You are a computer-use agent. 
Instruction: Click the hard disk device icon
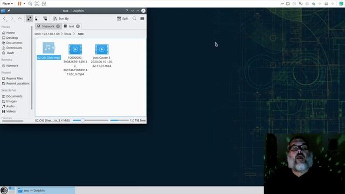pyautogui.click(x=288, y=4)
